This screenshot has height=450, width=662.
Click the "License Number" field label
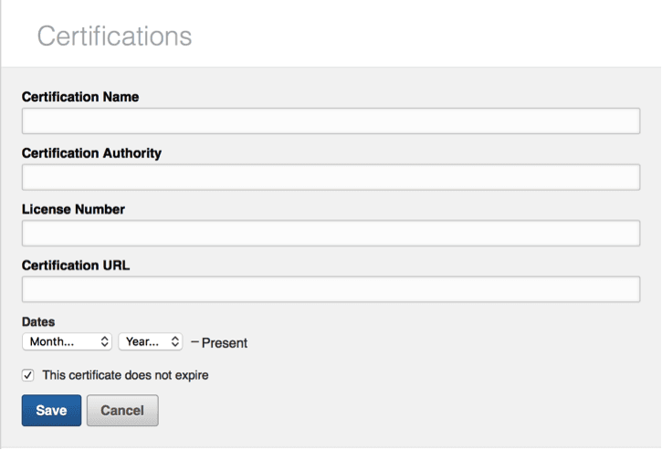tap(73, 209)
